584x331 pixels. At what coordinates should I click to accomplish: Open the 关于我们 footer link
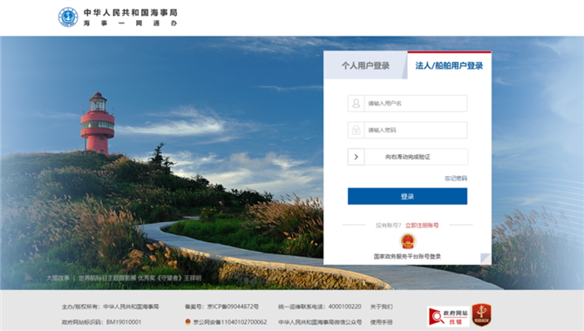click(382, 307)
